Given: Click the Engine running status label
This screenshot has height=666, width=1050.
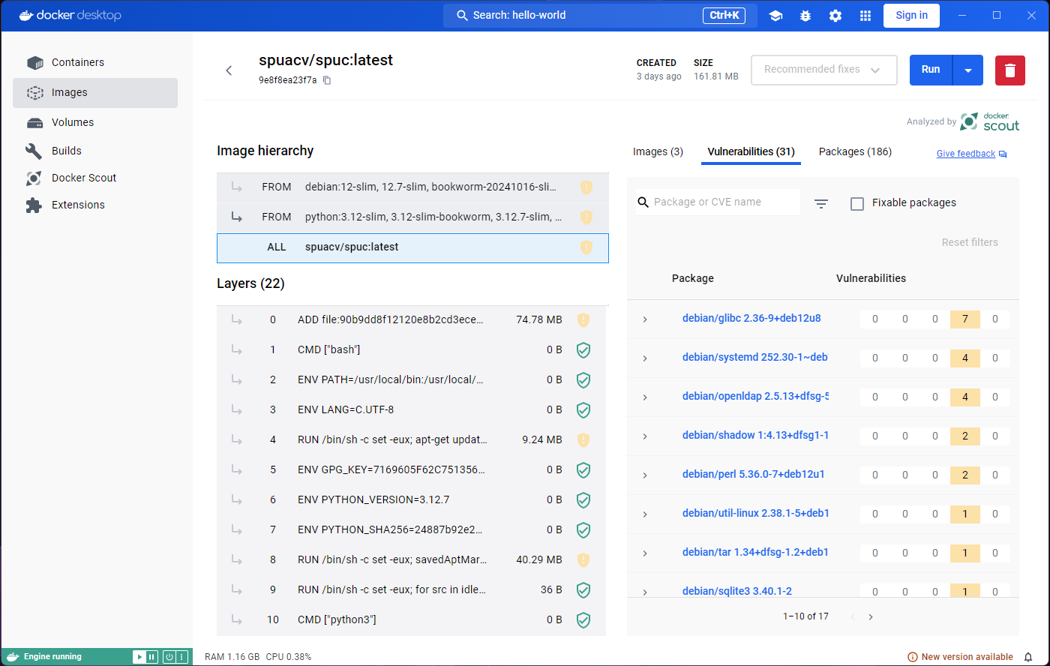Looking at the screenshot, I should coord(52,657).
